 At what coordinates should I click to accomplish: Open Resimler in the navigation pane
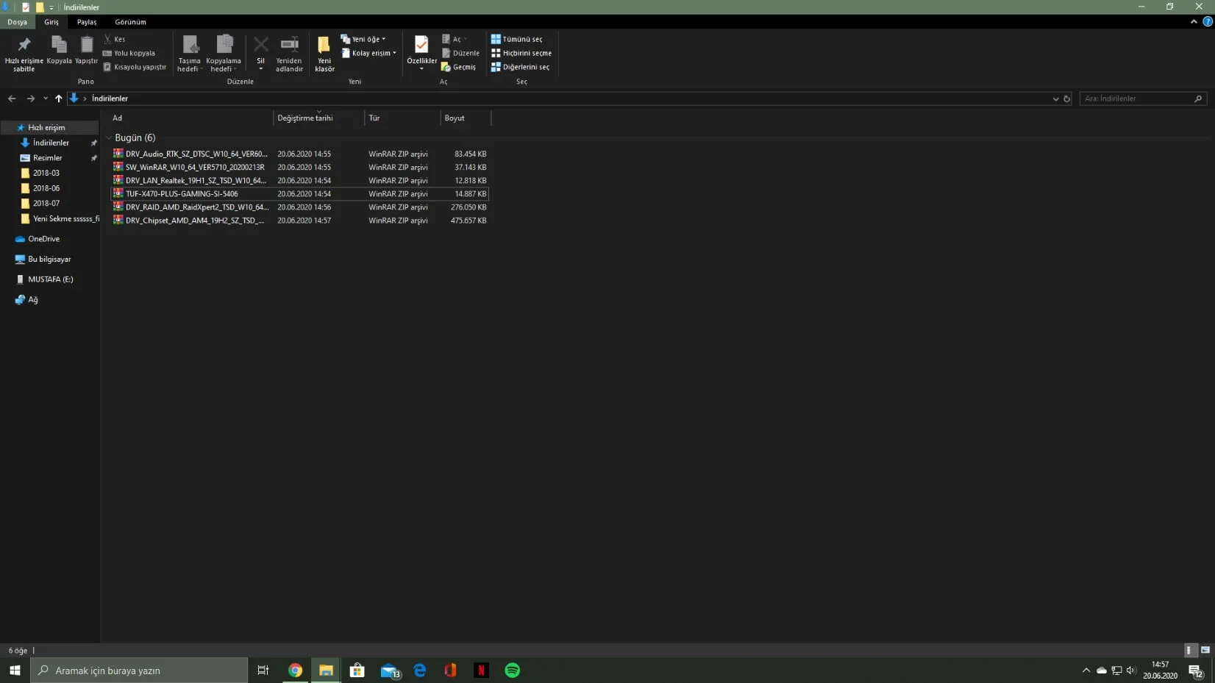coord(48,158)
